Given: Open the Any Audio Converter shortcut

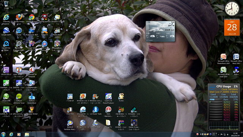Looking at the screenshot, I should (44, 46).
